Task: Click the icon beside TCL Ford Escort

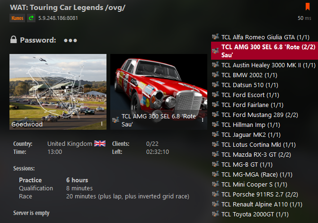Action: point(215,95)
